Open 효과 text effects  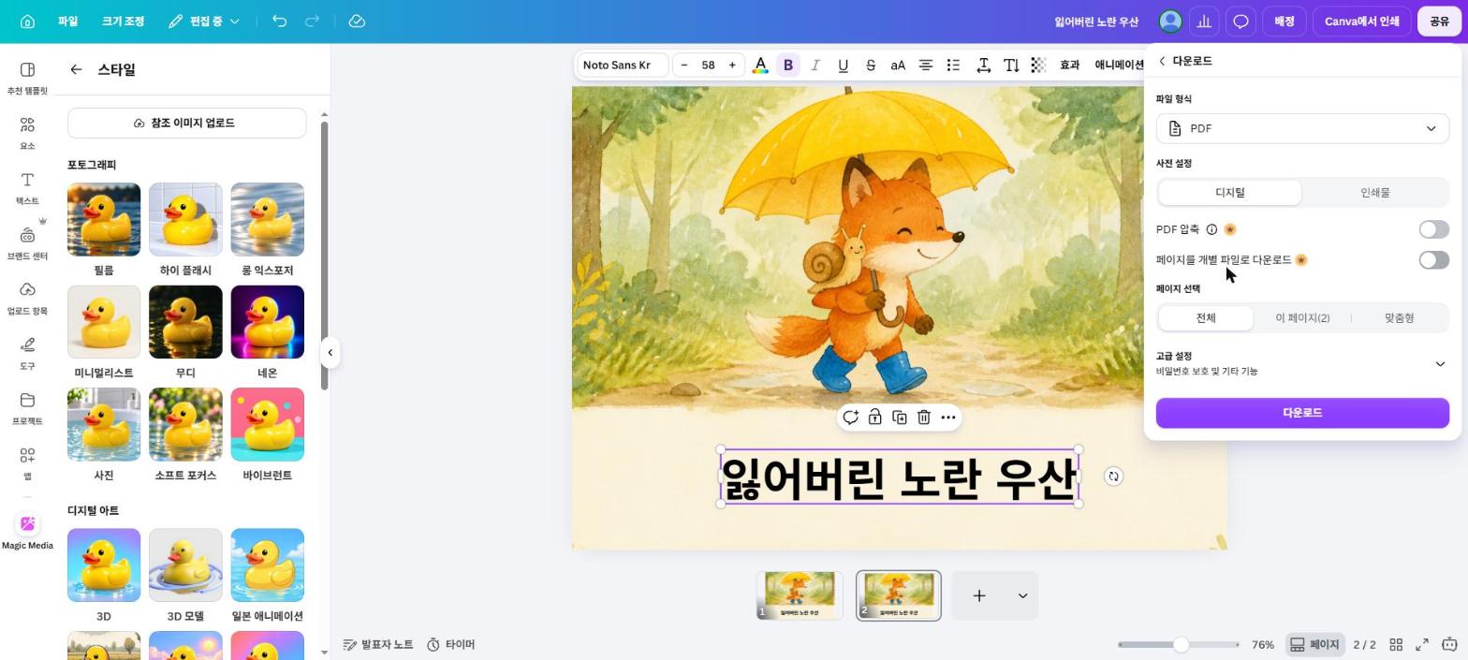pyautogui.click(x=1069, y=65)
